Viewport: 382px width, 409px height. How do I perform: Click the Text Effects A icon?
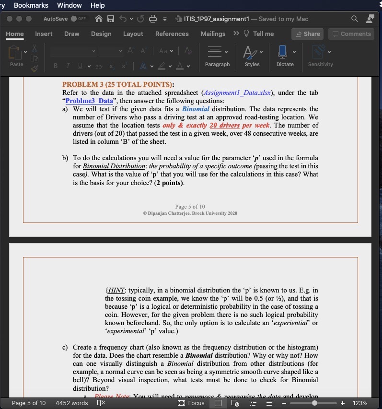click(x=143, y=66)
